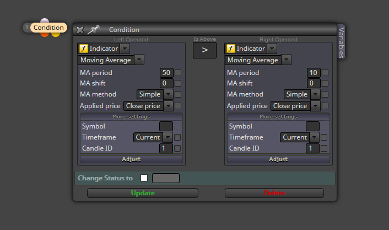Toggle checkbox next to left Timeframe
This screenshot has width=389, height=230.
point(177,137)
